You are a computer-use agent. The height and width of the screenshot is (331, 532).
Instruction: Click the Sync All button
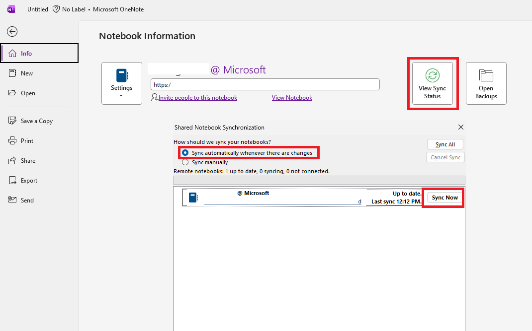point(445,144)
